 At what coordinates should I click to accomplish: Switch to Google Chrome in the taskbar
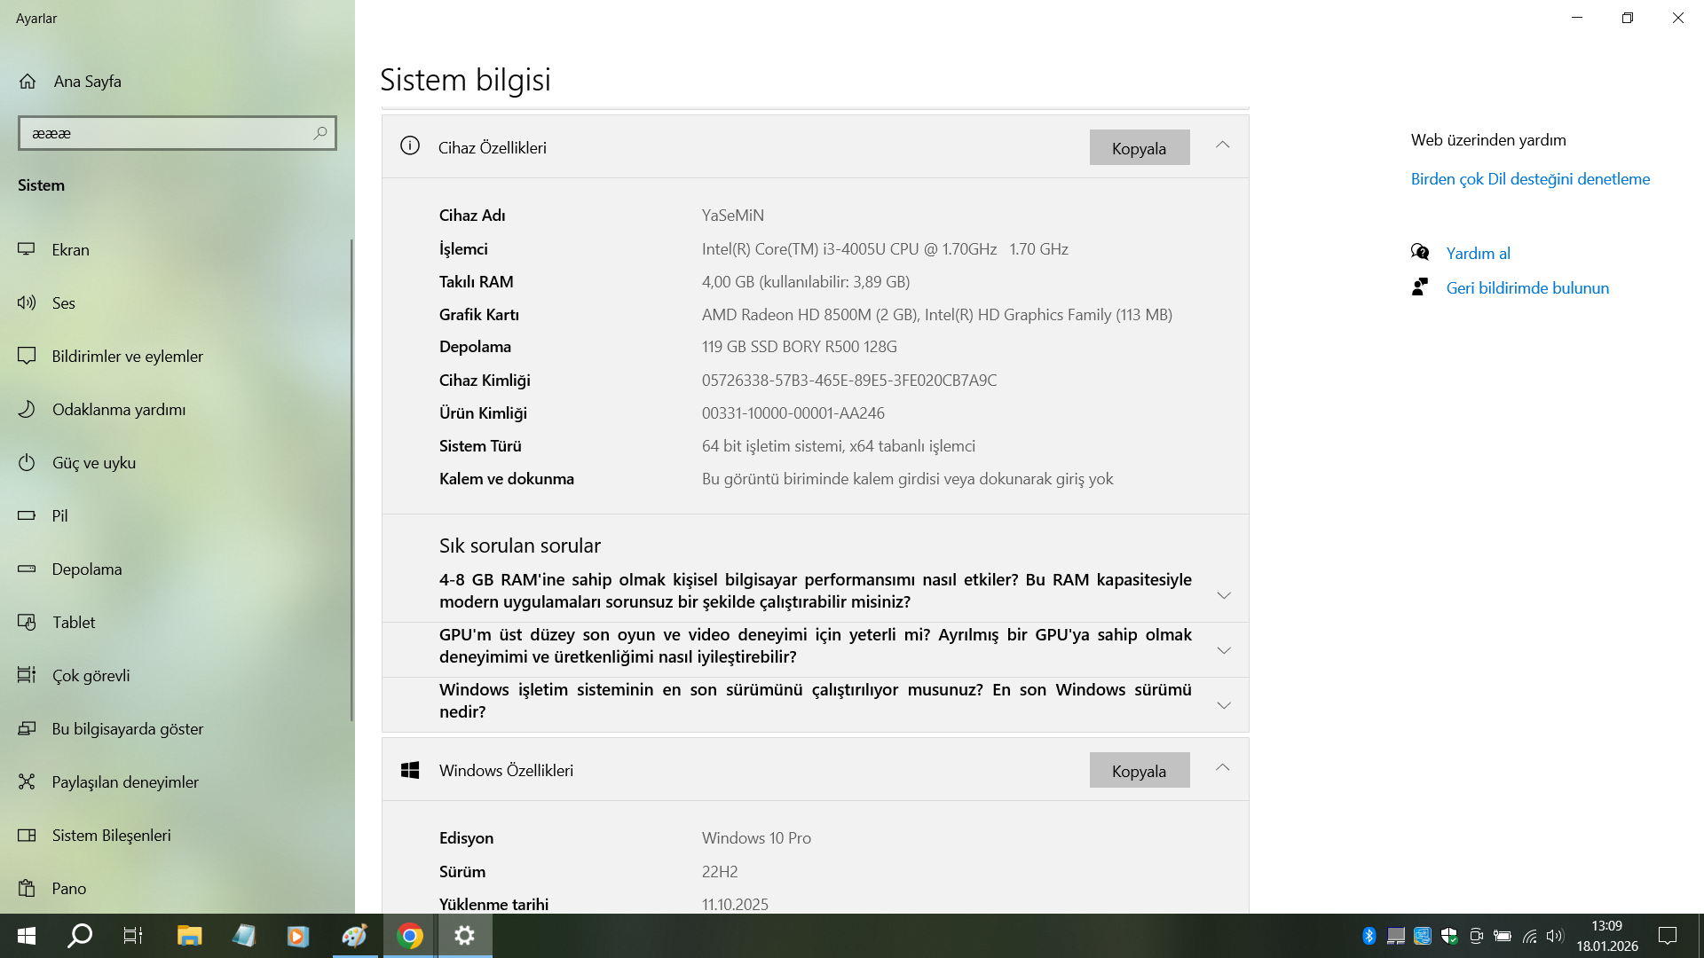[x=409, y=936]
